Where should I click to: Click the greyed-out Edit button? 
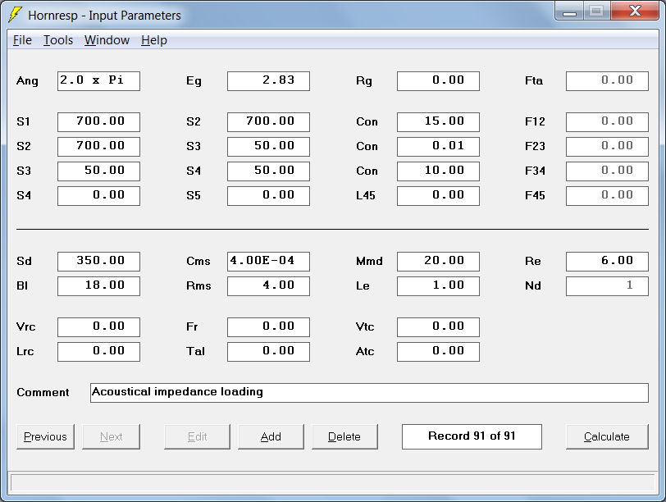click(x=197, y=436)
